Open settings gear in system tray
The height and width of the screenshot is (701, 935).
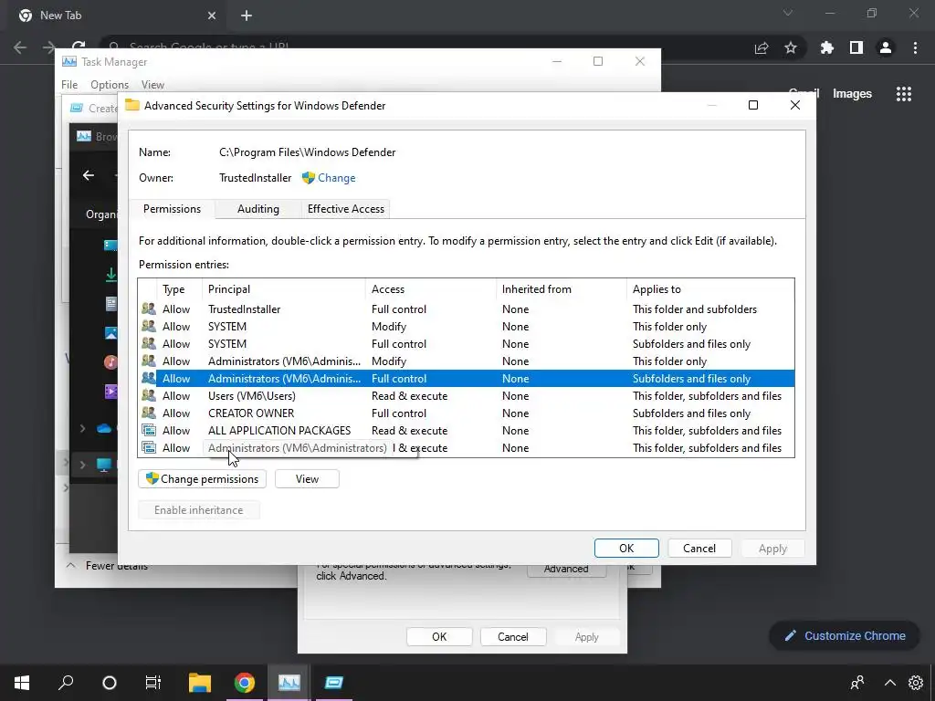pos(916,683)
